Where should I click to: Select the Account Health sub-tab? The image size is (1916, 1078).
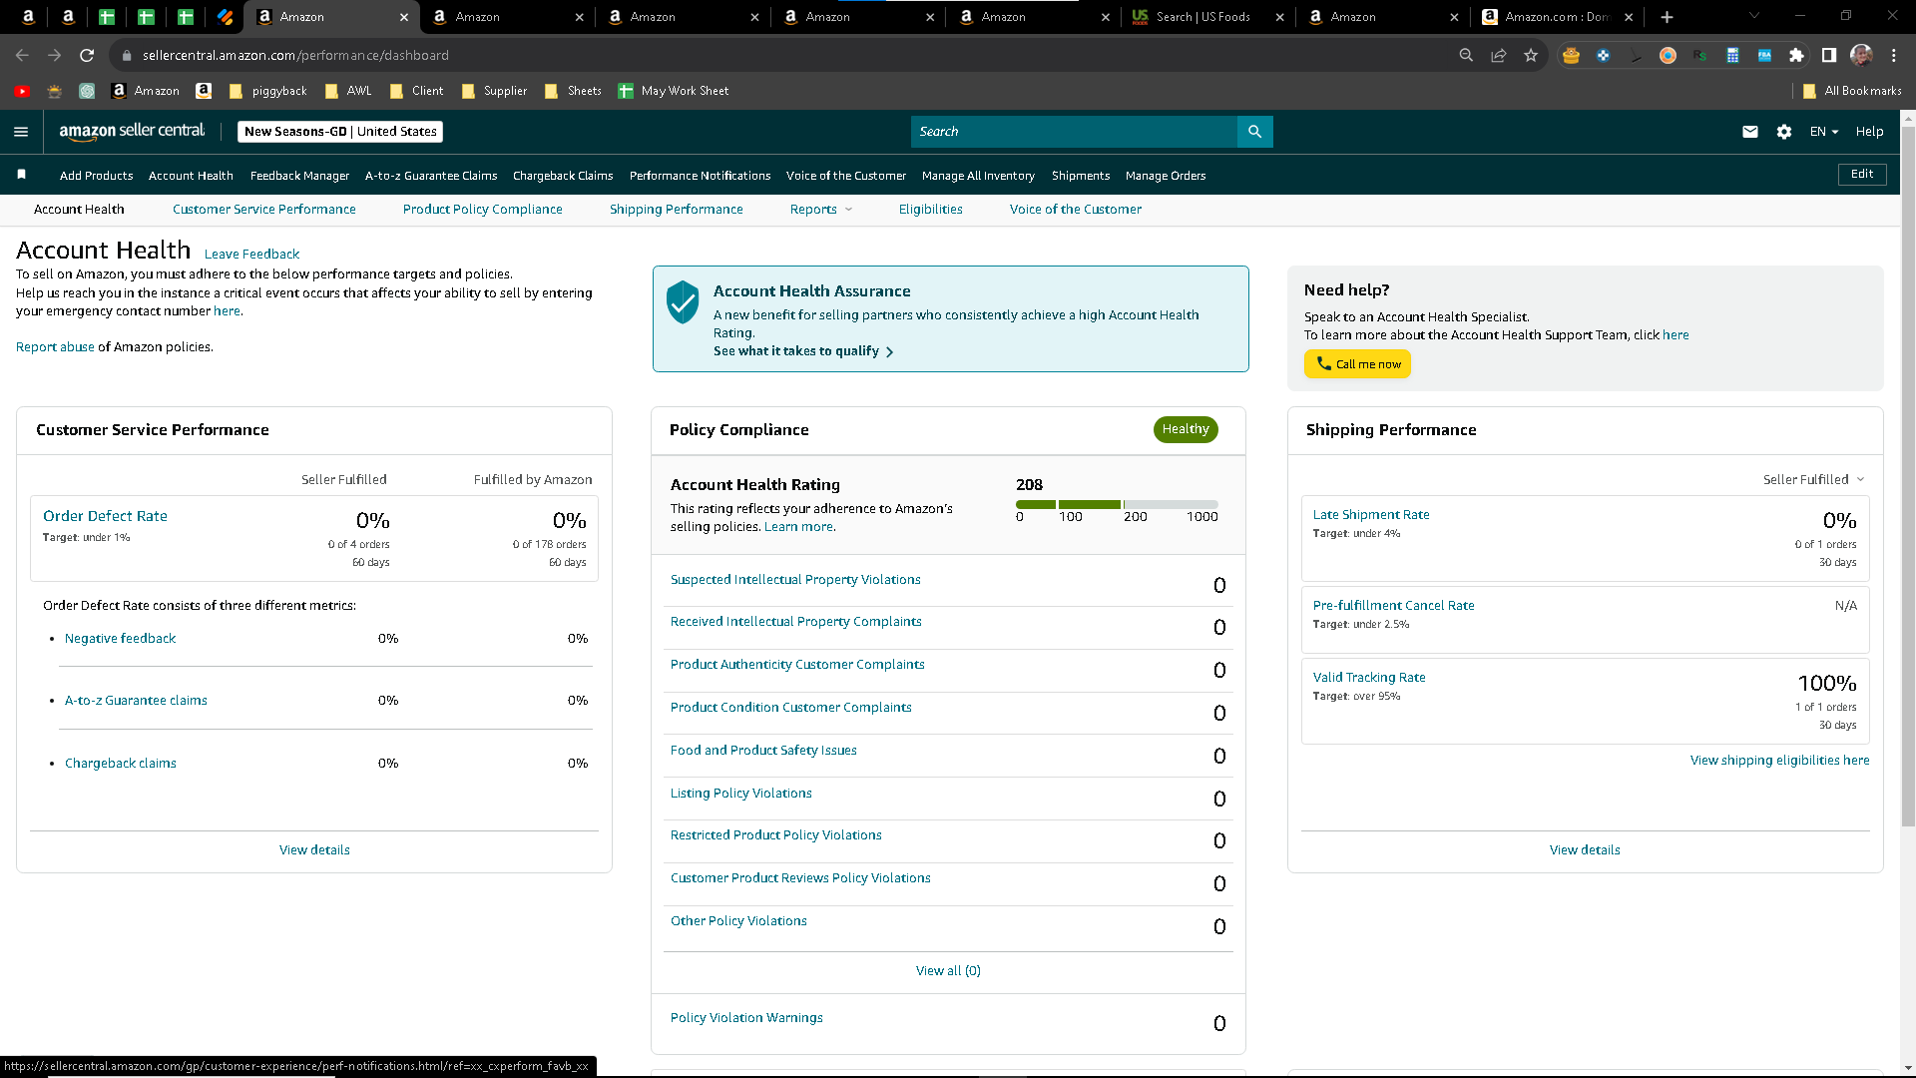click(x=79, y=209)
